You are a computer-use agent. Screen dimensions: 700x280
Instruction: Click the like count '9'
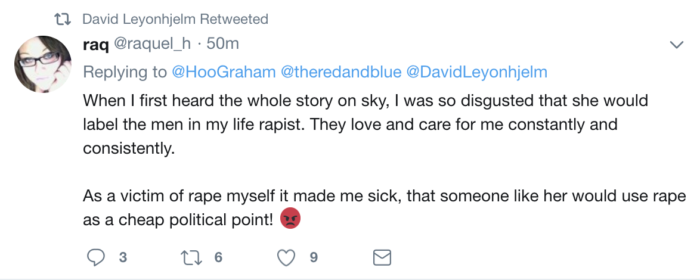(x=314, y=257)
